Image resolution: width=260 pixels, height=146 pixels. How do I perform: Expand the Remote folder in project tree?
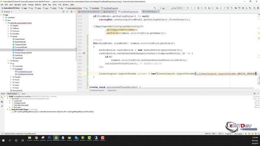coord(9,61)
